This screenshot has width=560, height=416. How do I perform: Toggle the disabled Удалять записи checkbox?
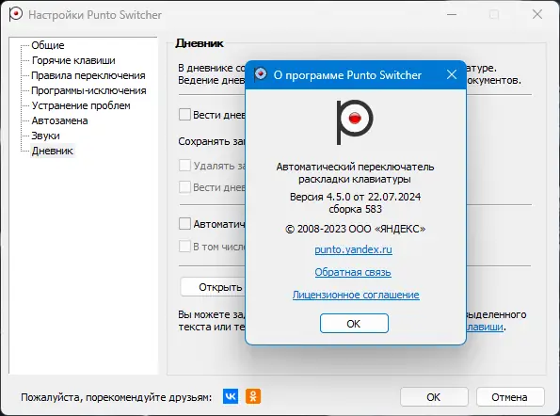click(184, 166)
